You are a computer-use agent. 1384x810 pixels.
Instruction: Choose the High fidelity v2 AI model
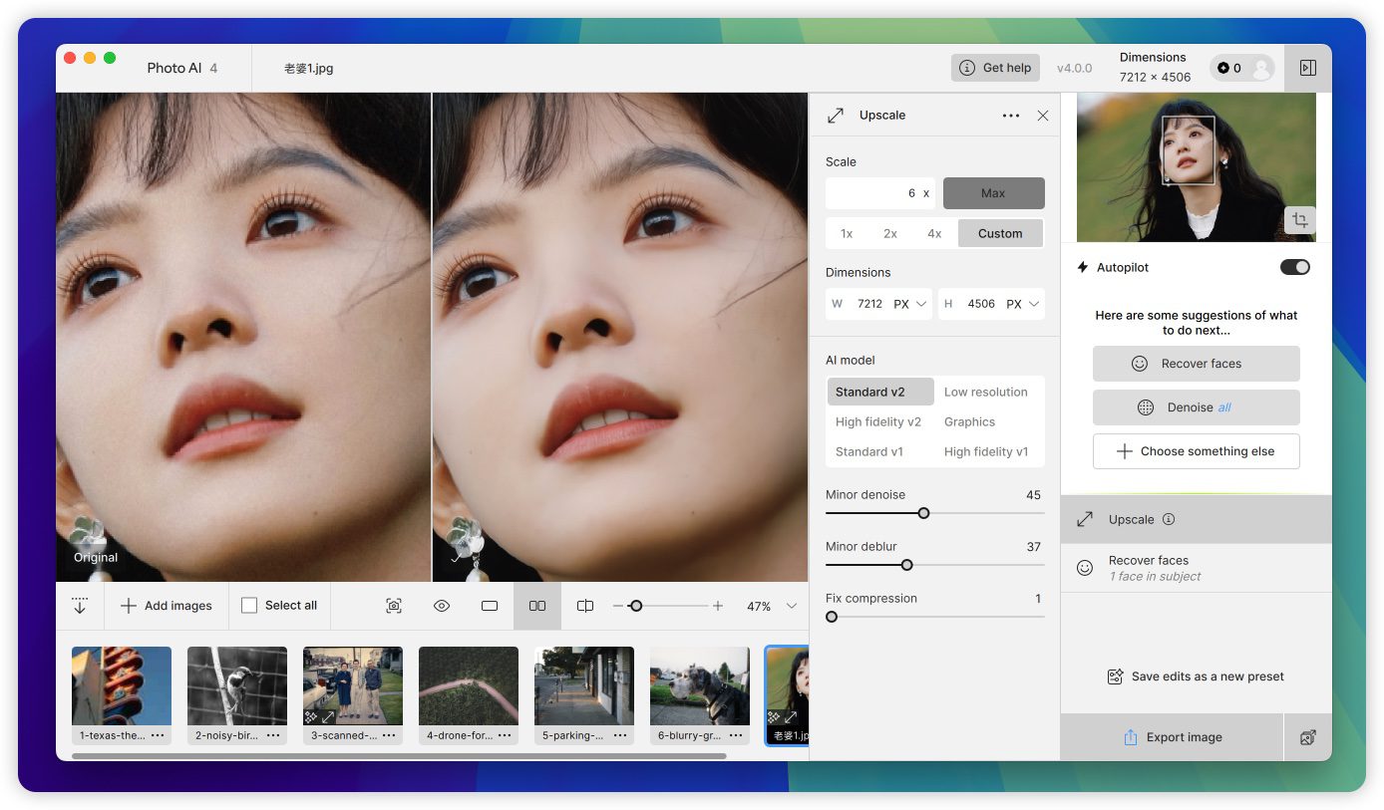click(x=878, y=421)
